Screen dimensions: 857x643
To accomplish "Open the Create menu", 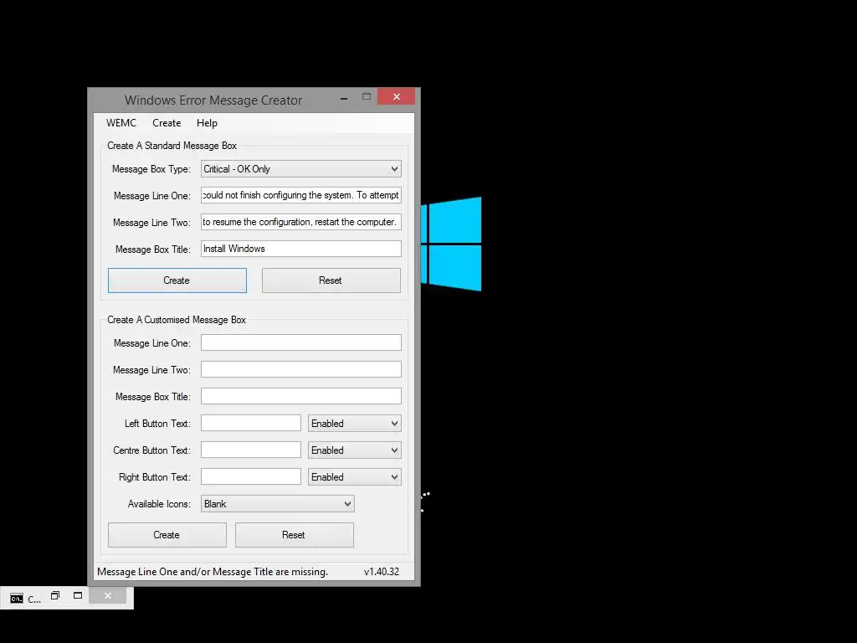I will tap(167, 123).
